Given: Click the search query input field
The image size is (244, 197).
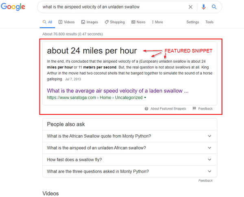Looking at the screenshot, I should pos(110,7).
